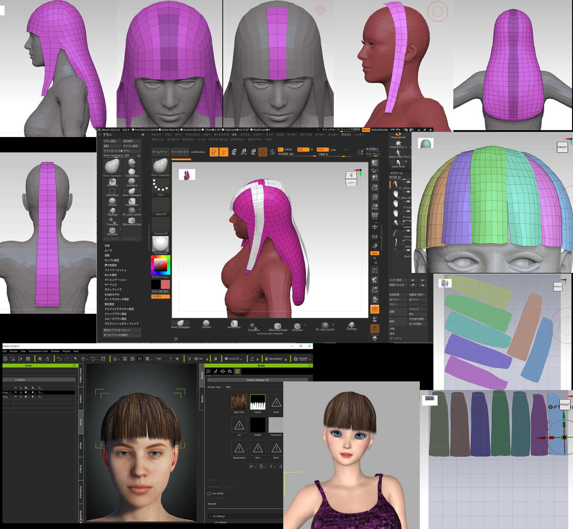Collapse the Texture Settings (Y) header
The width and height of the screenshot is (573, 529).
pyautogui.click(x=258, y=380)
